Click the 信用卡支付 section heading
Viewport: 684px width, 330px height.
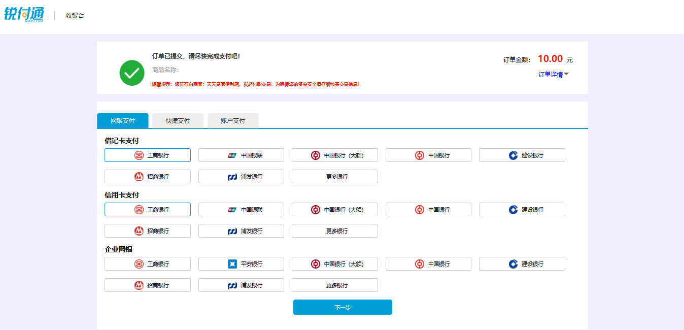coord(122,195)
